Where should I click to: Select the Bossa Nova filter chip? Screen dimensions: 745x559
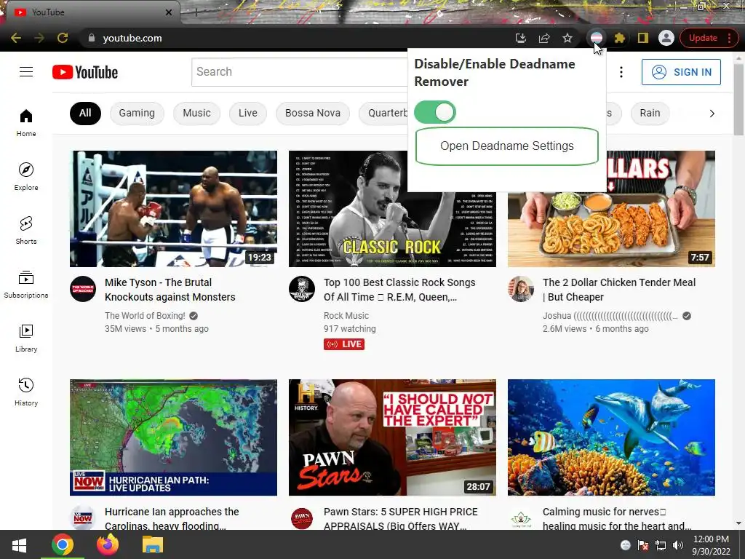click(313, 113)
